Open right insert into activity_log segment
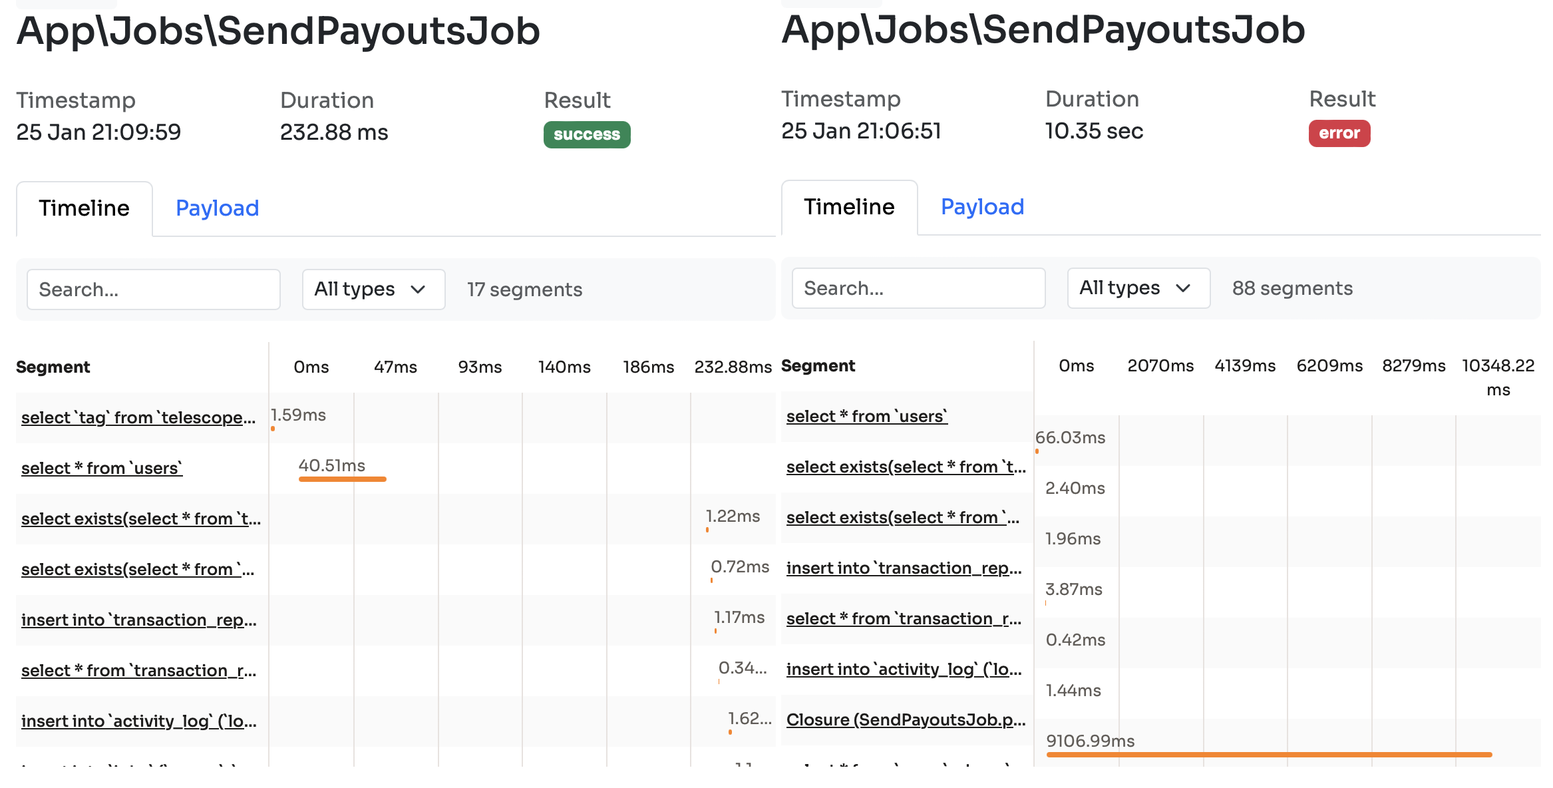1553x788 pixels. coord(904,669)
